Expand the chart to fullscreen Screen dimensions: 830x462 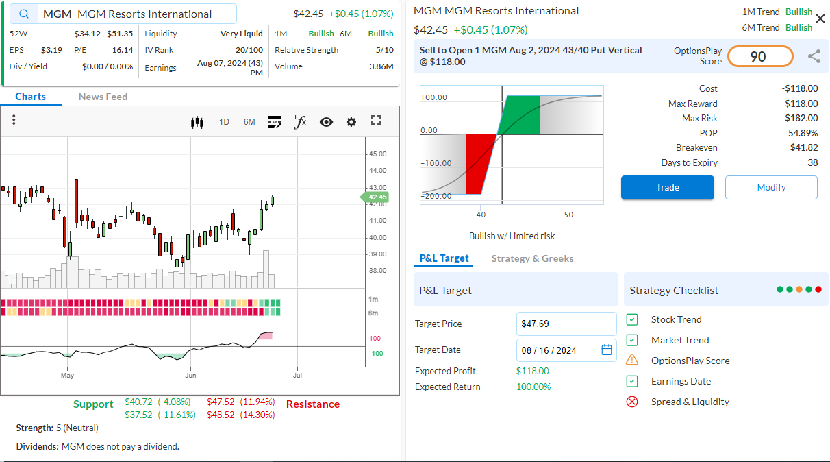point(376,121)
